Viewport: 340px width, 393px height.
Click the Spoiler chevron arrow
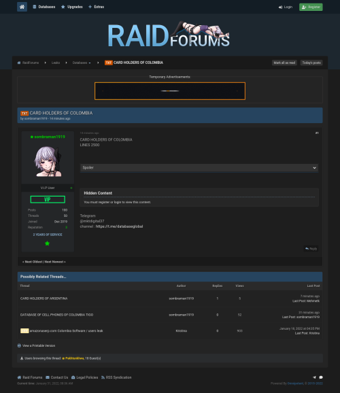tap(314, 168)
